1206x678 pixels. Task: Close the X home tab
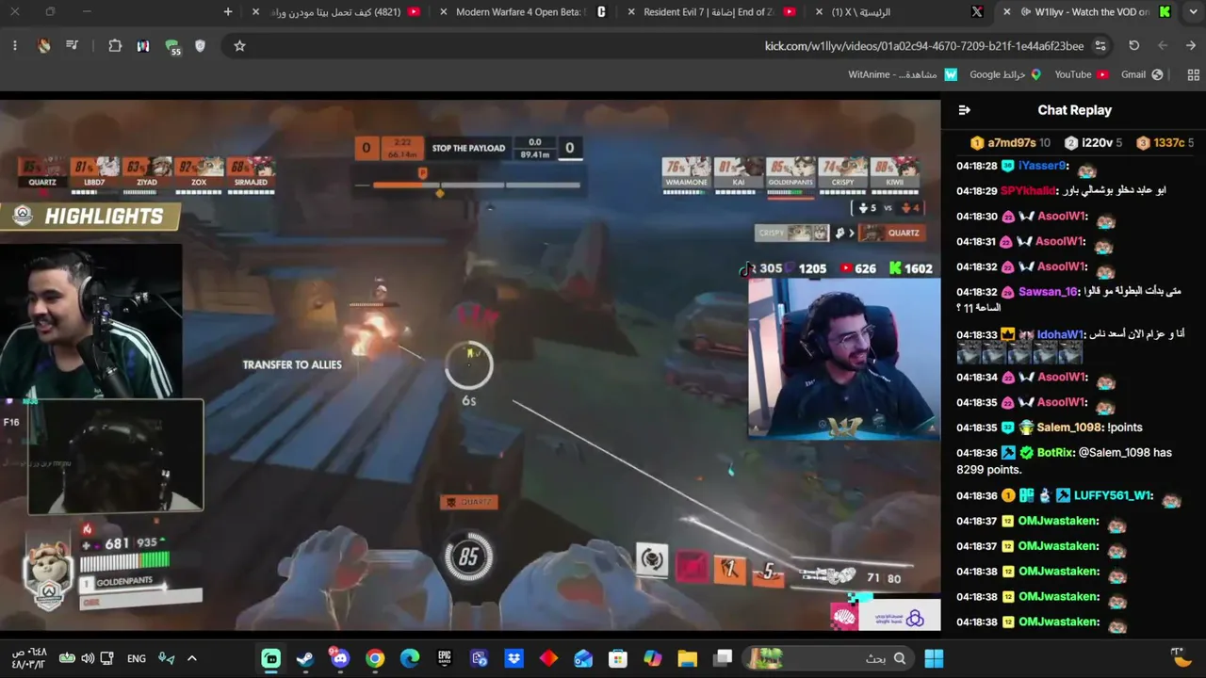819,12
